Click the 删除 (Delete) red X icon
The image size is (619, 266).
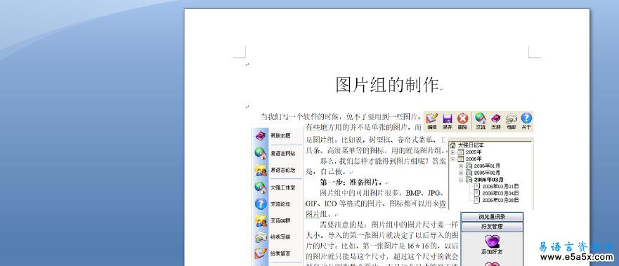point(463,118)
